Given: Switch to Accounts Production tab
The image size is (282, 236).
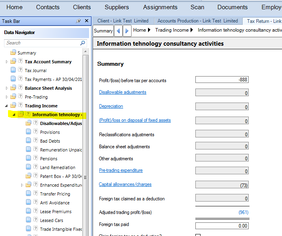Looking at the screenshot, I should click(198, 21).
